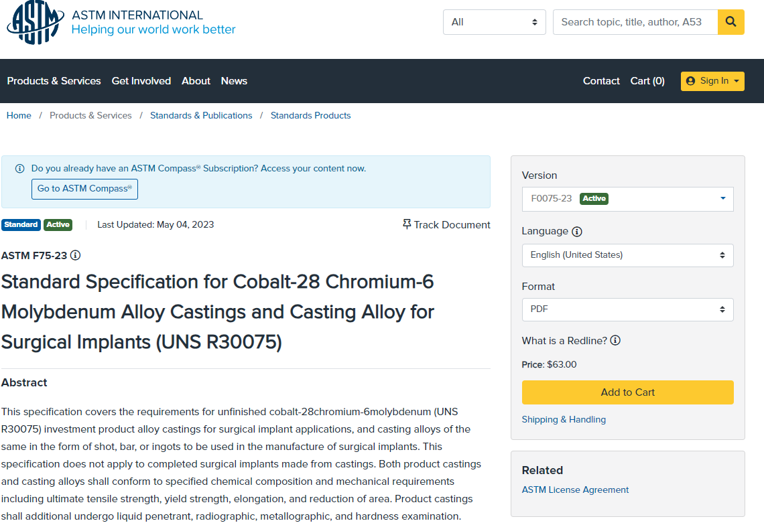Click Add to Cart button
The image size is (764, 525).
pos(627,392)
